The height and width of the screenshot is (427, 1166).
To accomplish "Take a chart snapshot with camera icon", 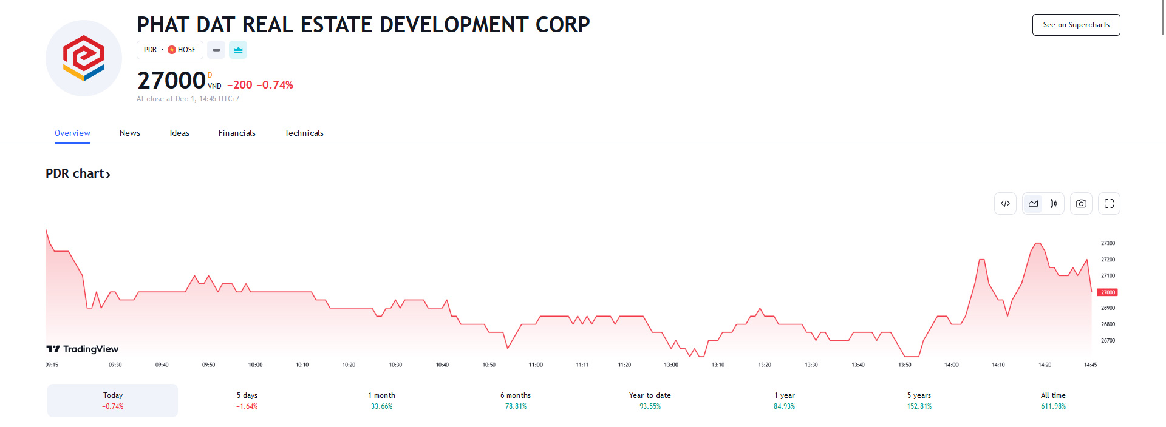I will 1081,204.
